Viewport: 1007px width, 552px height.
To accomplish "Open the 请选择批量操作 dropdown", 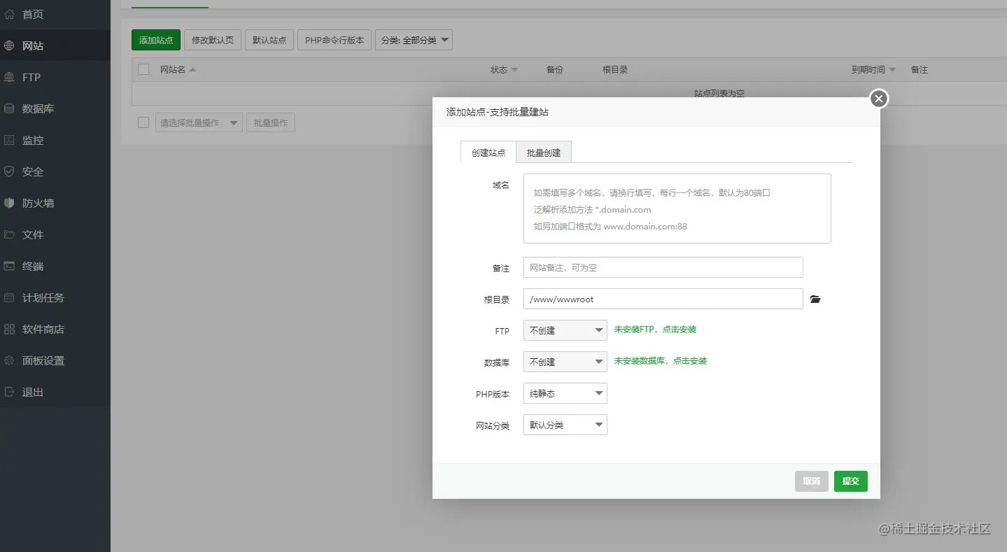I will [199, 122].
